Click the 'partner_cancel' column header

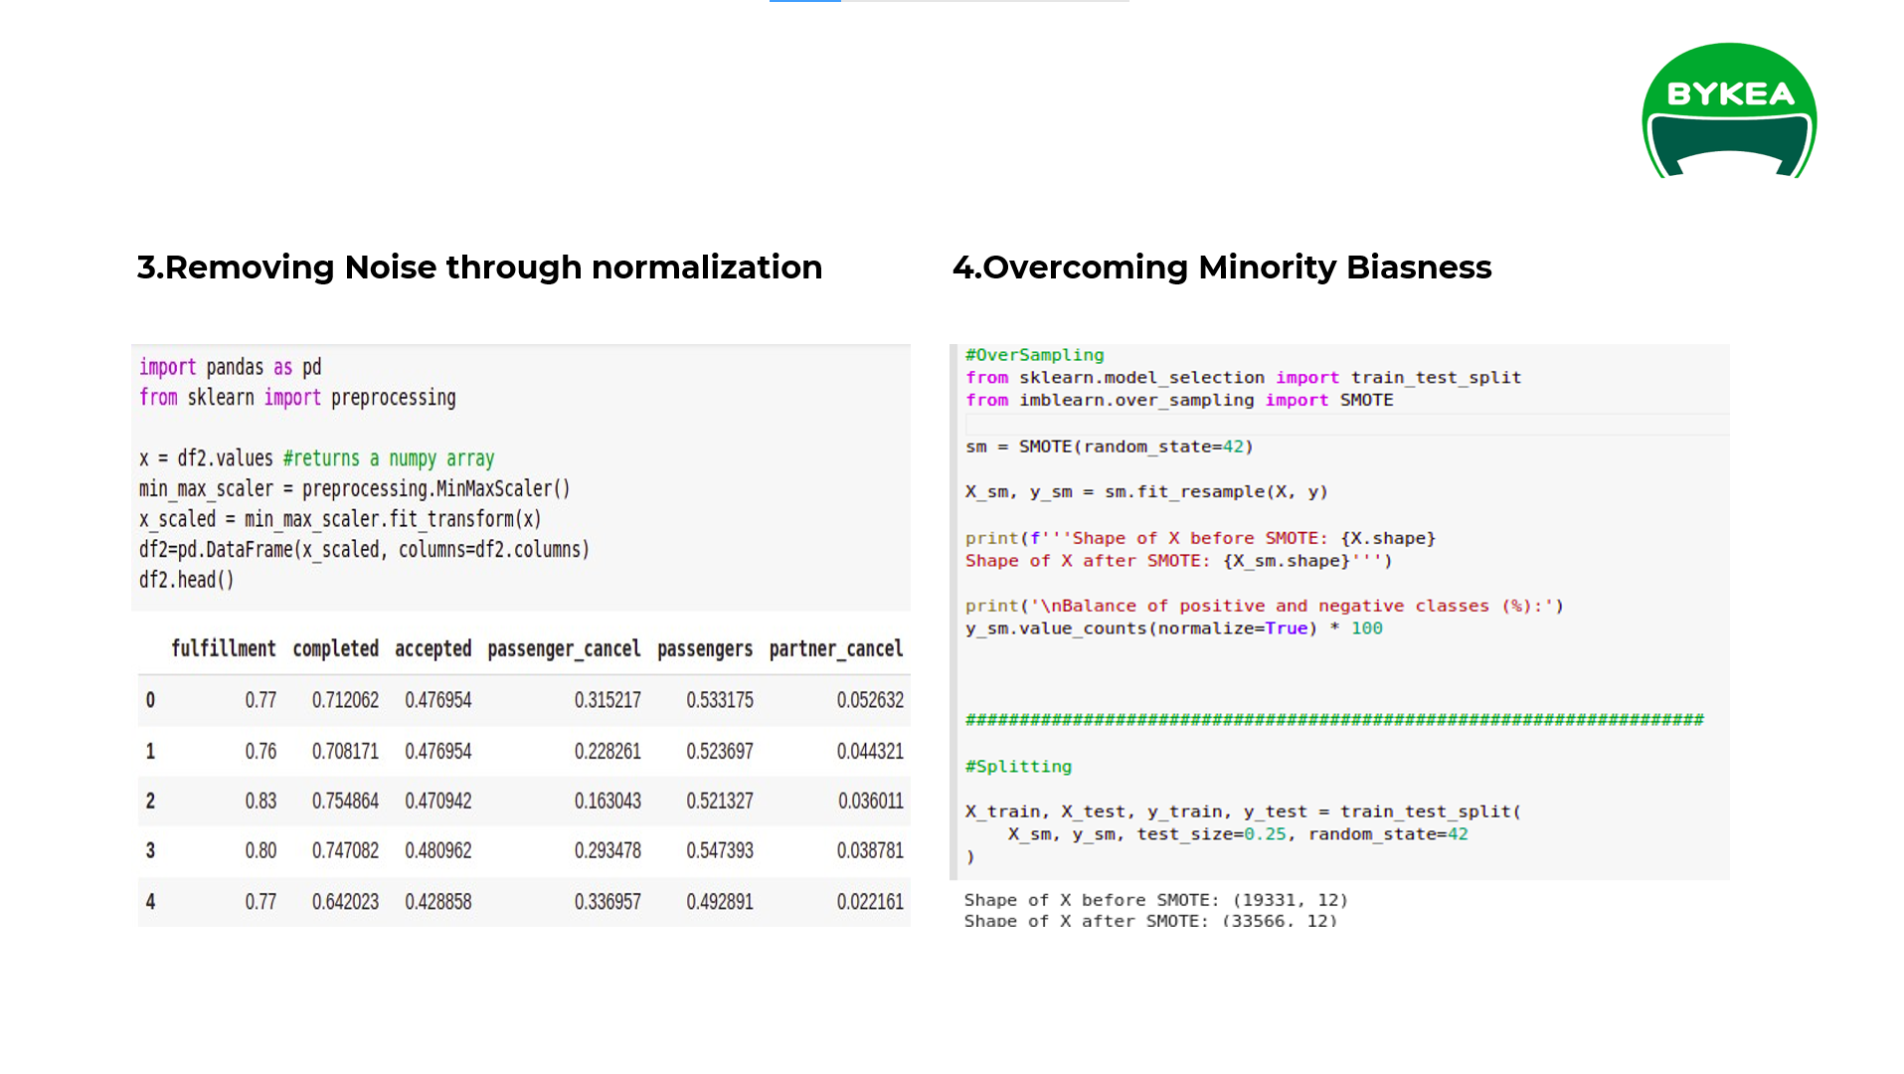[836, 649]
